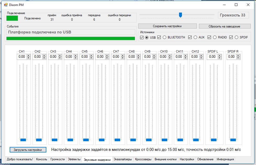Increase CH1 delay with the up arrow
The width and height of the screenshot is (256, 165).
[28, 55]
